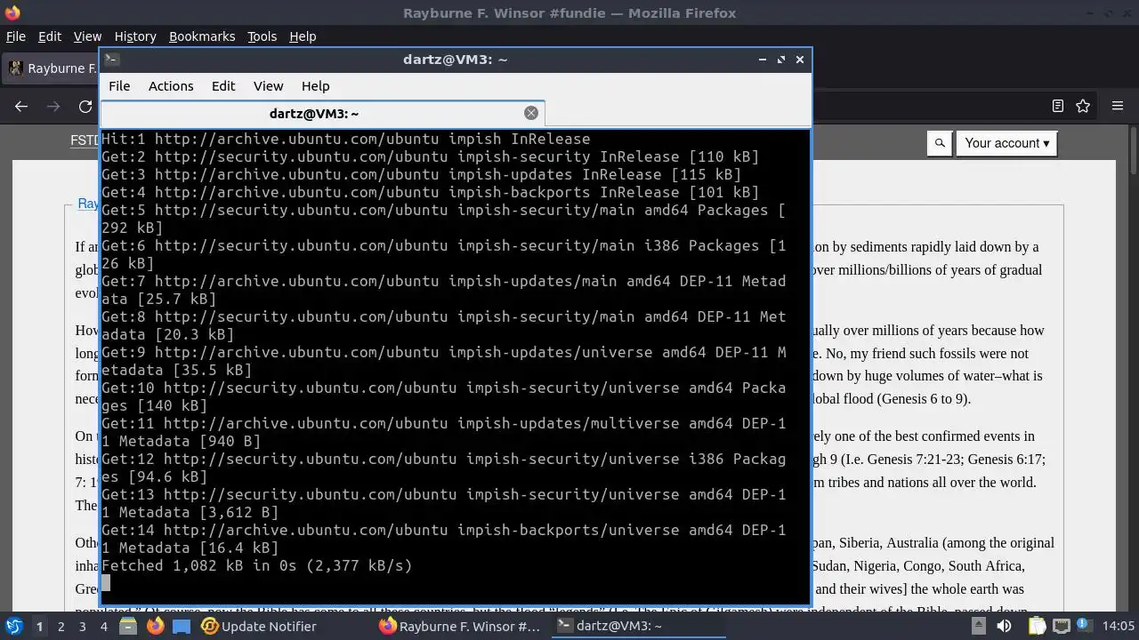Click the removable media eject tray icon
This screenshot has width=1139, height=640.
point(980,626)
